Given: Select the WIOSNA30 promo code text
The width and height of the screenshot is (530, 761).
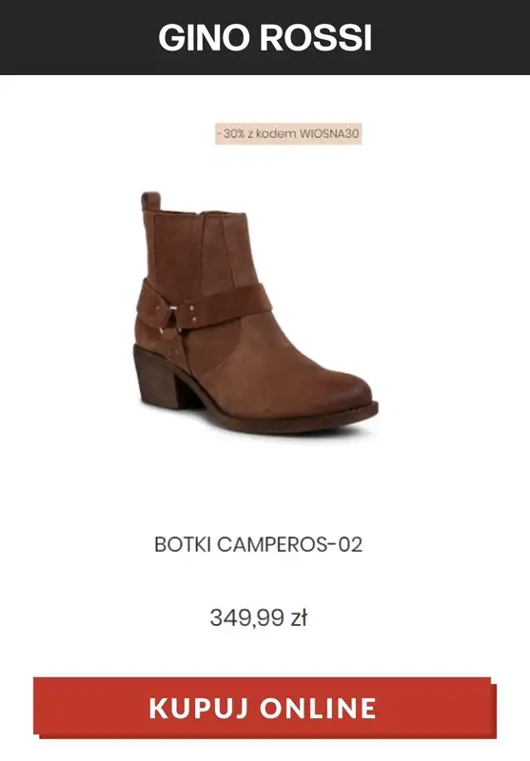Looking at the screenshot, I should (x=329, y=133).
